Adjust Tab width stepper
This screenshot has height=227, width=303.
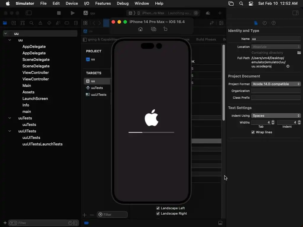click(273, 122)
